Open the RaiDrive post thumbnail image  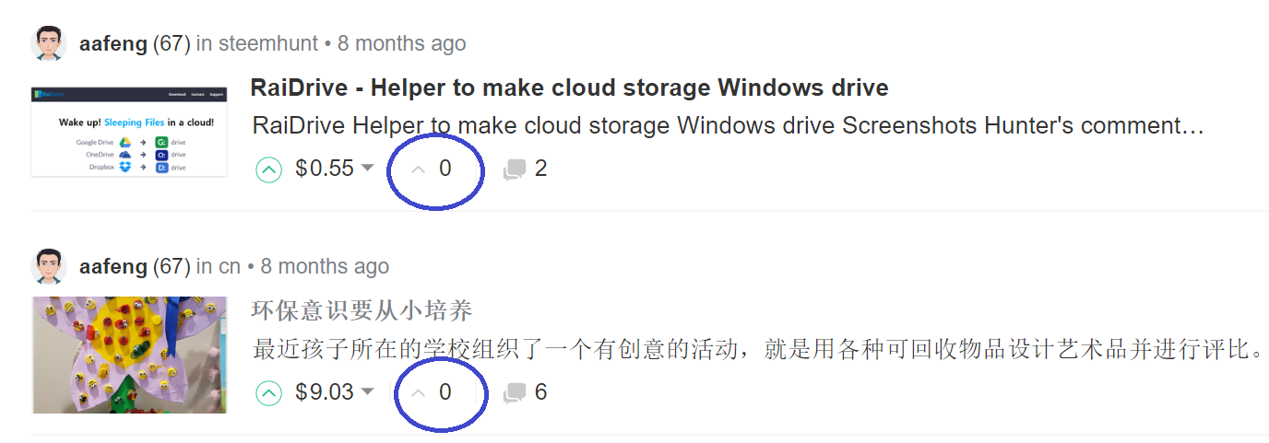pos(129,132)
